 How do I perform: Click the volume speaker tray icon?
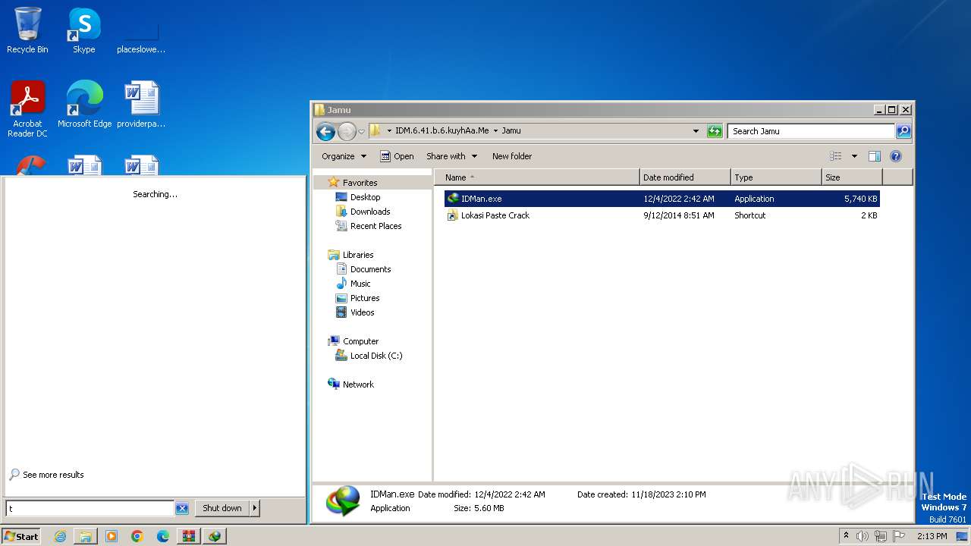[863, 536]
